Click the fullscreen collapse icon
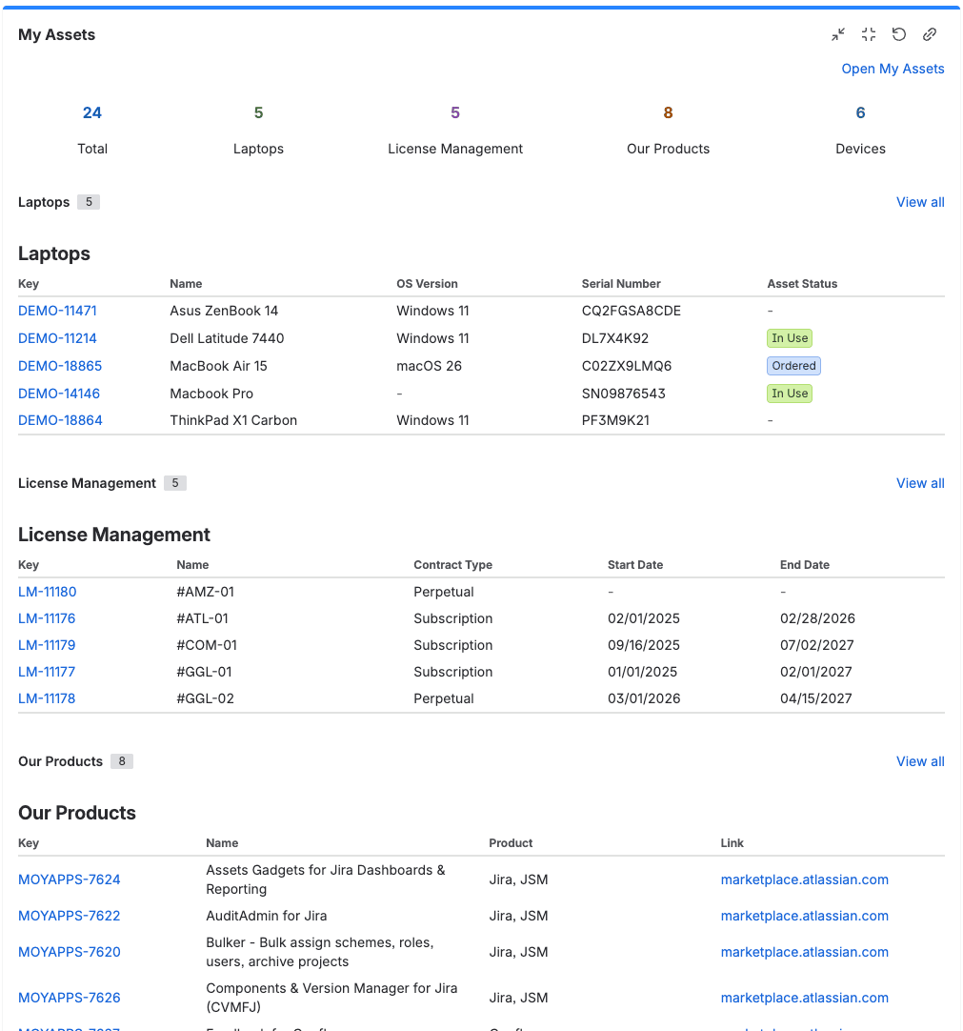This screenshot has width=963, height=1031. (869, 35)
